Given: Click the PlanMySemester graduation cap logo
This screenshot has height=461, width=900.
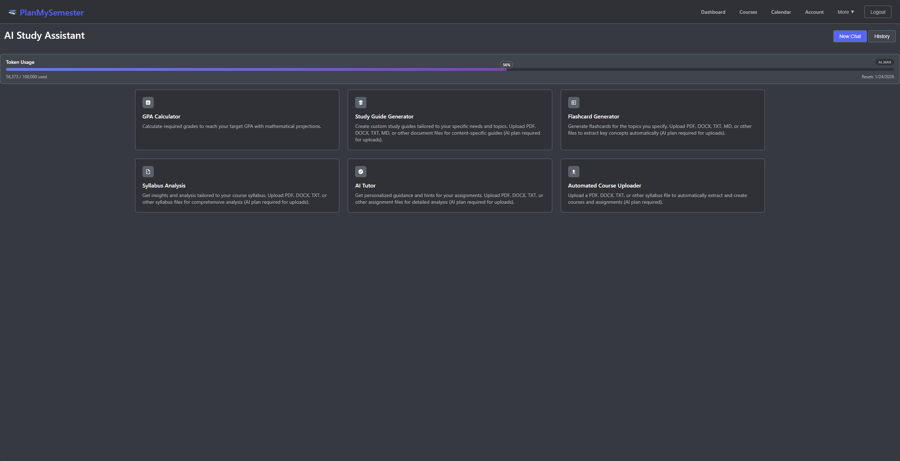Looking at the screenshot, I should pos(12,12).
